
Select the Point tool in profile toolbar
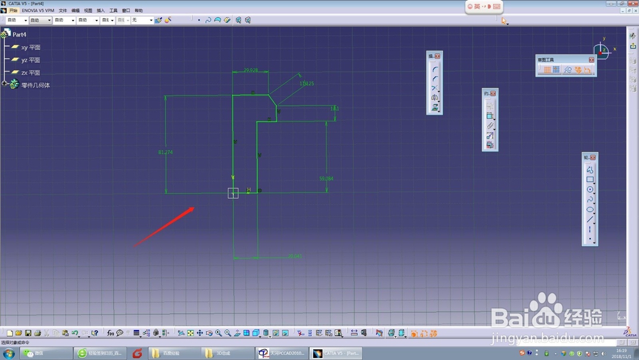point(590,239)
